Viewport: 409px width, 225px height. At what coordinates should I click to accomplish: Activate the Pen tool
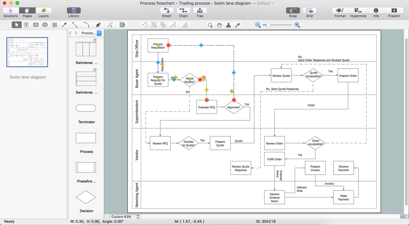(98, 25)
